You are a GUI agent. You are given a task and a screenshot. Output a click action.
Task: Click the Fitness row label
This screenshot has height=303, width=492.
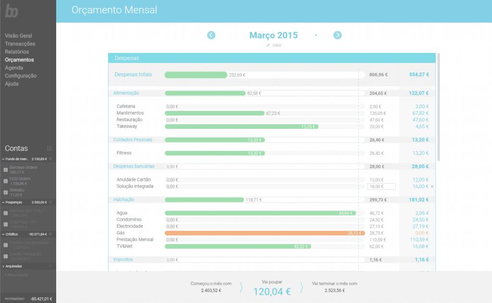124,153
